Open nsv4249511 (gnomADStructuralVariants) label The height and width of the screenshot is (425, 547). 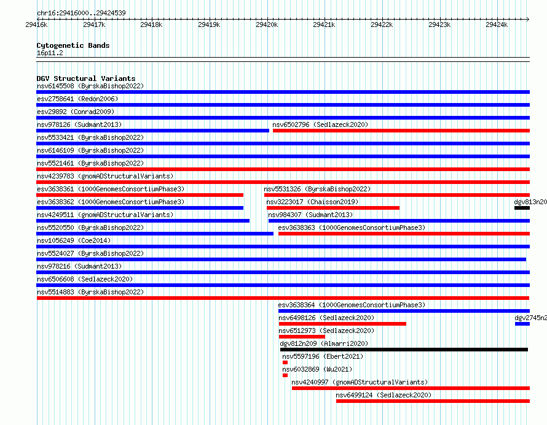105,215
